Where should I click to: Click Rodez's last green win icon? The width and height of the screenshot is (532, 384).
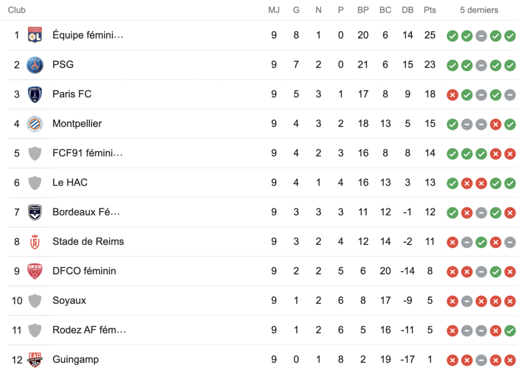click(x=510, y=331)
